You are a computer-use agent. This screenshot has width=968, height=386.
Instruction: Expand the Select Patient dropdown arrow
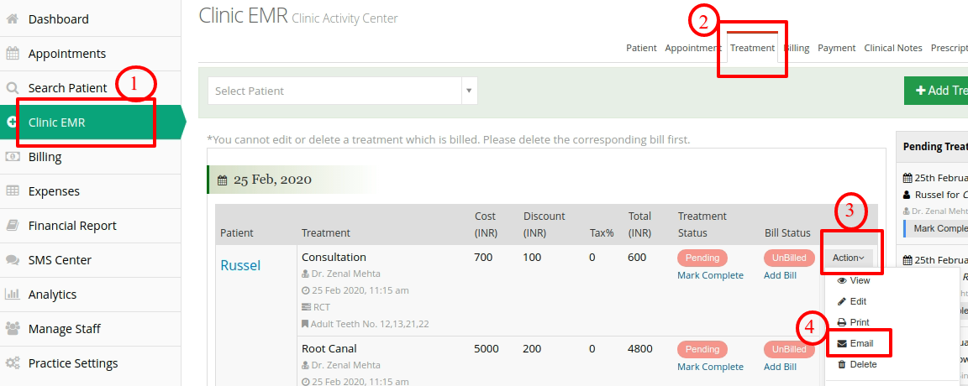469,91
